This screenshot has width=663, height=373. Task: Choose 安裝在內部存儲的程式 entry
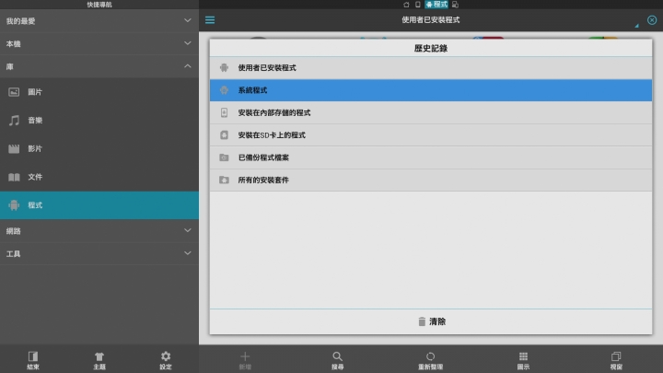[x=430, y=112]
